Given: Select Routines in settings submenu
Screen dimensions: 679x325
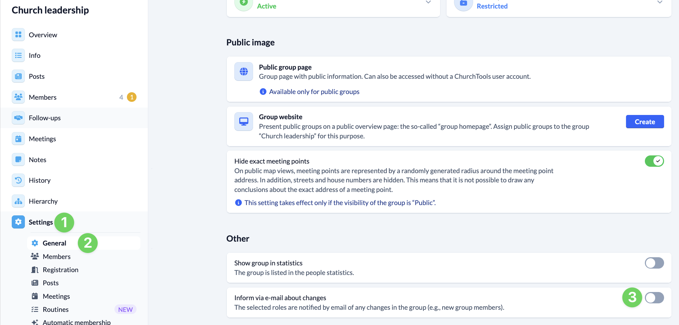Looking at the screenshot, I should tap(55, 309).
